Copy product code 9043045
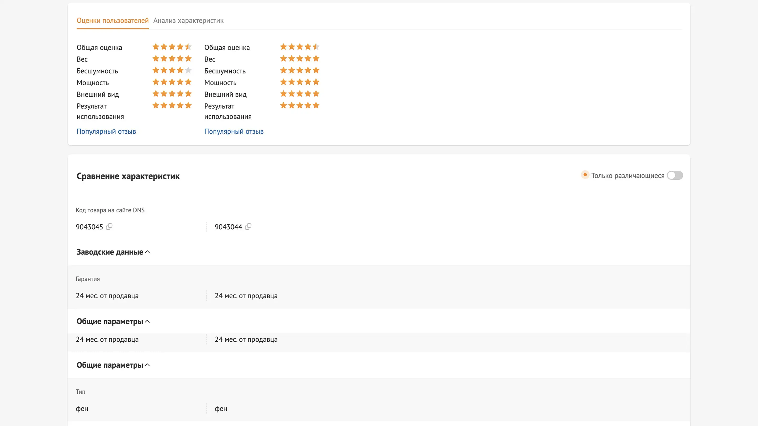The image size is (758, 426). 109,227
